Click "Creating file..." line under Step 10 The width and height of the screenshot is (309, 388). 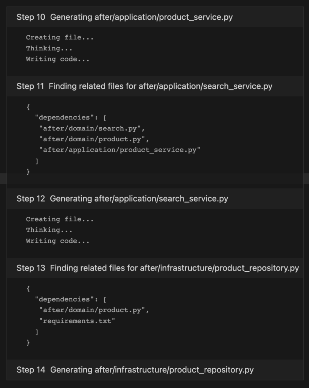[60, 38]
